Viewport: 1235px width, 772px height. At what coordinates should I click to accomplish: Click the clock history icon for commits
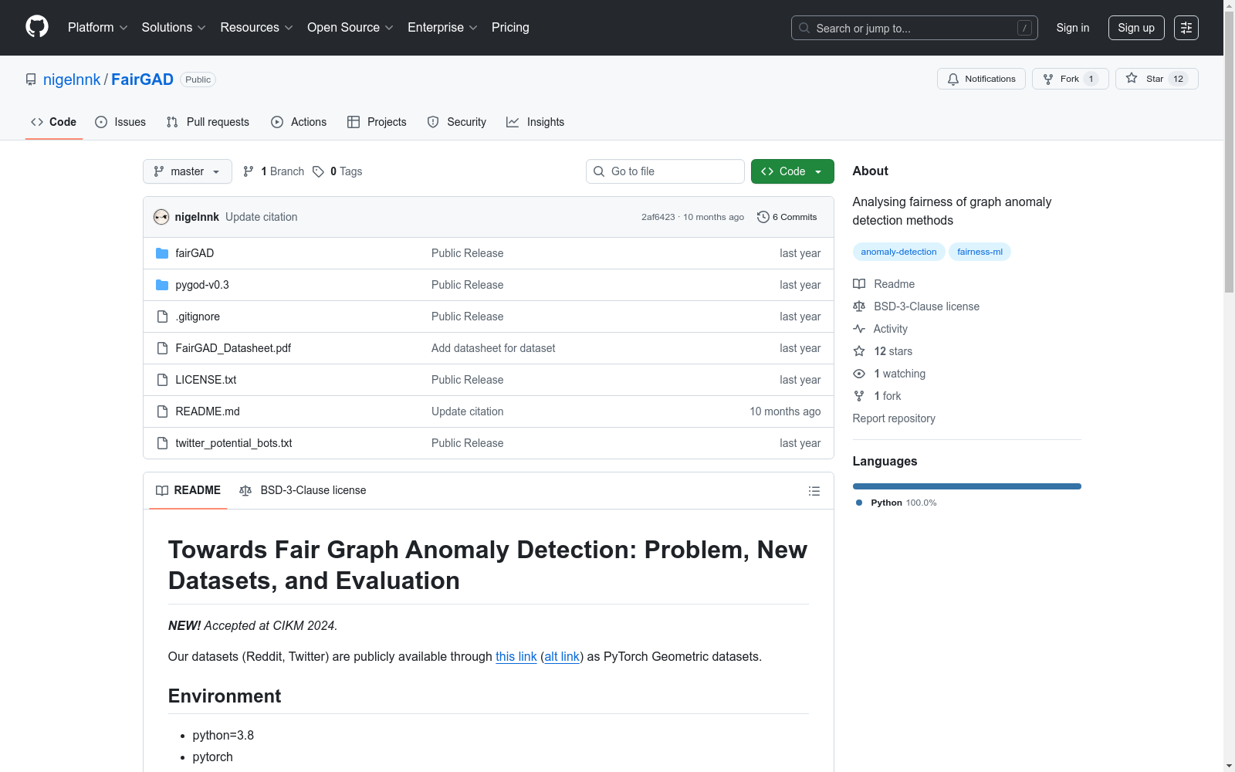point(763,217)
